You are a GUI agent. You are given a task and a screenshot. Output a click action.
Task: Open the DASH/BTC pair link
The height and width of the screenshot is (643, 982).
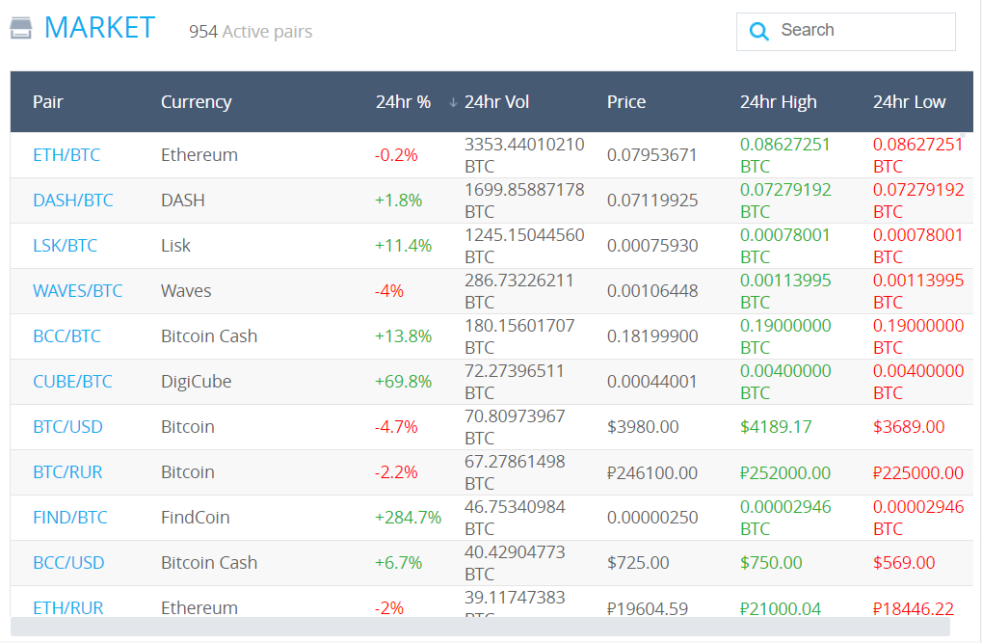click(x=72, y=201)
